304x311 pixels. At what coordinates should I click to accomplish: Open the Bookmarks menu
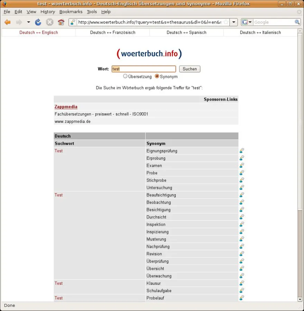[x=71, y=11]
